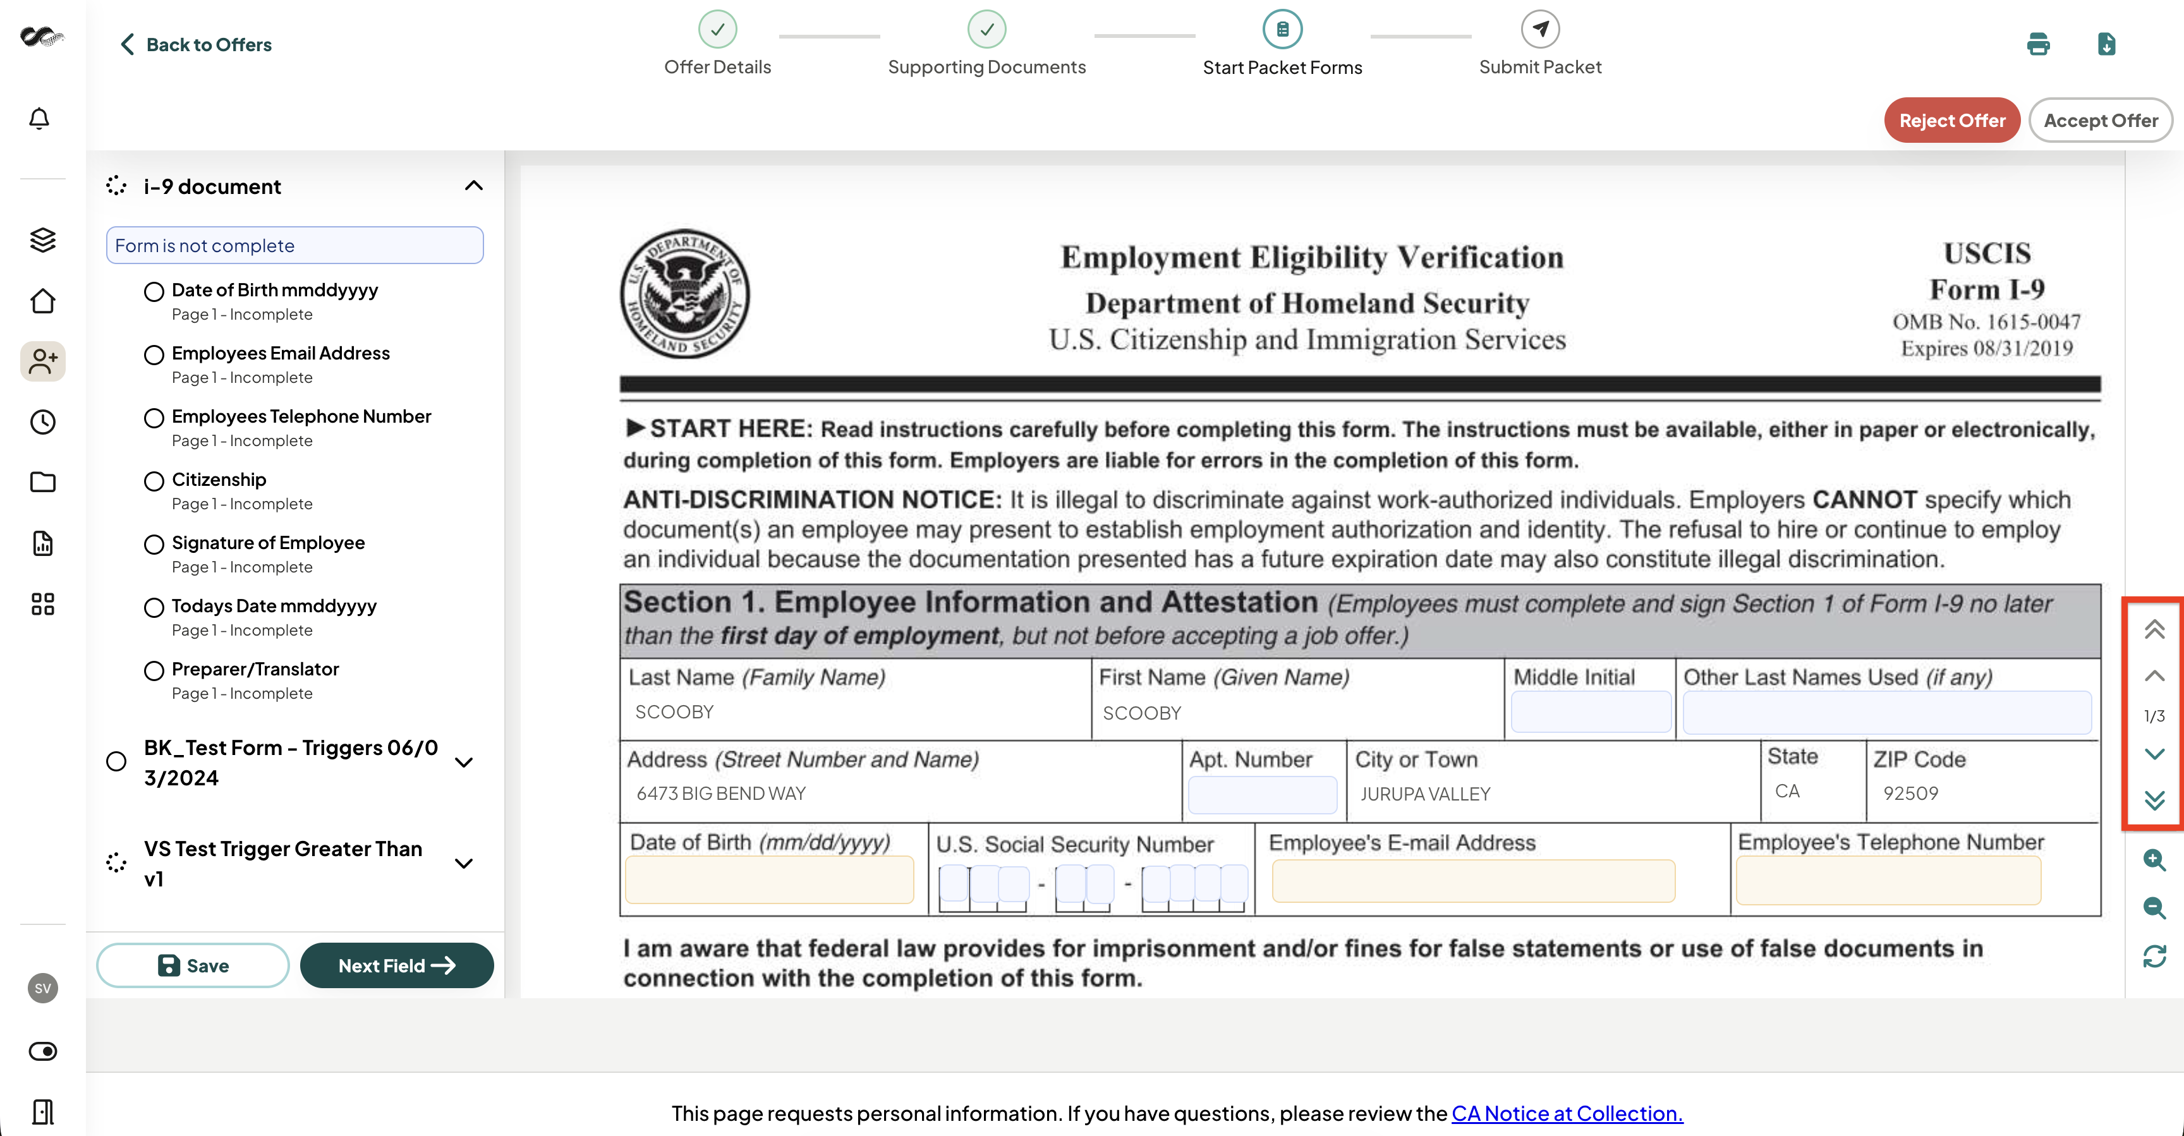Viewport: 2184px width, 1136px height.
Task: Select Date of Birth mmddyyyy radio
Action: tap(154, 292)
